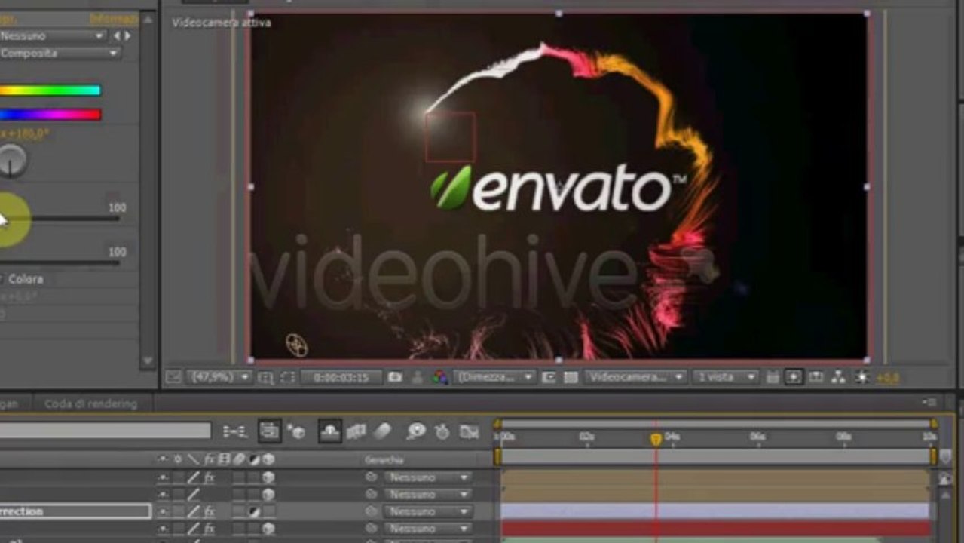Image resolution: width=964 pixels, height=543 pixels.
Task: Click Always Preview This View icon
Action: click(172, 377)
